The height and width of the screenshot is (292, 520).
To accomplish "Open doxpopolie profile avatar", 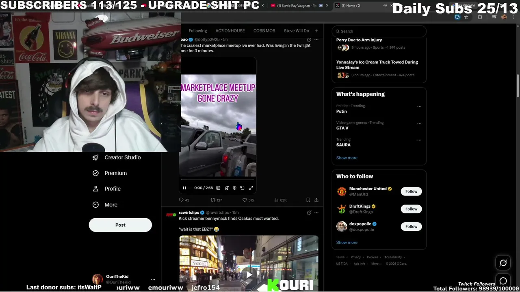I will pyautogui.click(x=342, y=226).
